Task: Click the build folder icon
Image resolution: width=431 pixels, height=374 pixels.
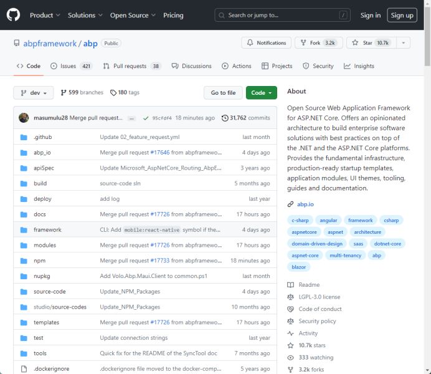Action: (x=24, y=183)
